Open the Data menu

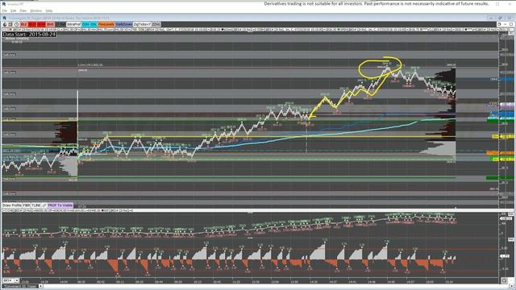coord(23,10)
